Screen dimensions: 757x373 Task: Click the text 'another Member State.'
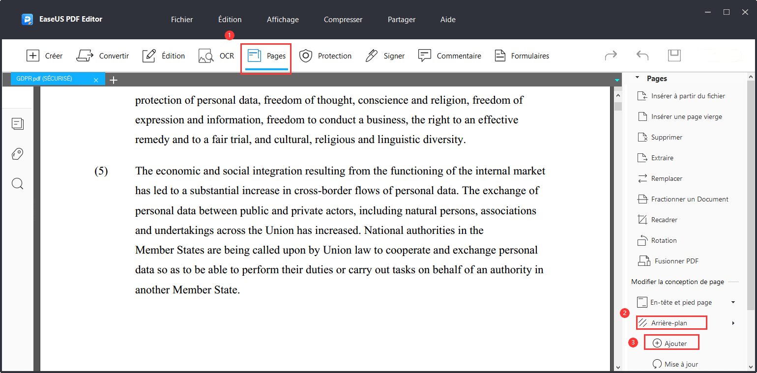(187, 290)
